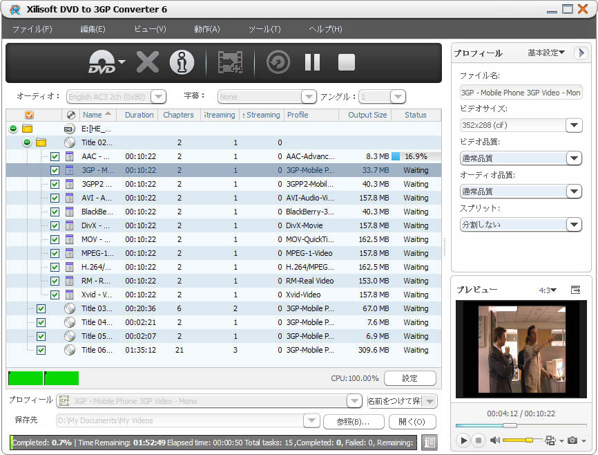Click the Remove (X) toolbar icon

point(147,63)
